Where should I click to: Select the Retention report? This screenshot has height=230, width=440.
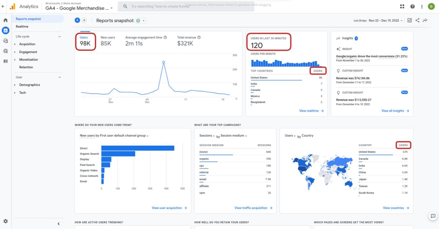point(26,67)
